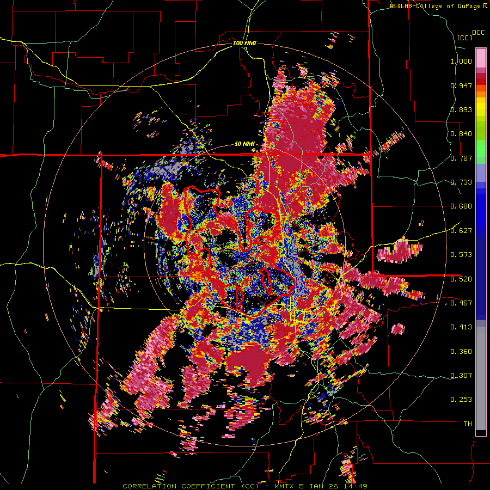Pick the gray bottom segment of color bar
The image size is (490, 490).
[x=481, y=378]
